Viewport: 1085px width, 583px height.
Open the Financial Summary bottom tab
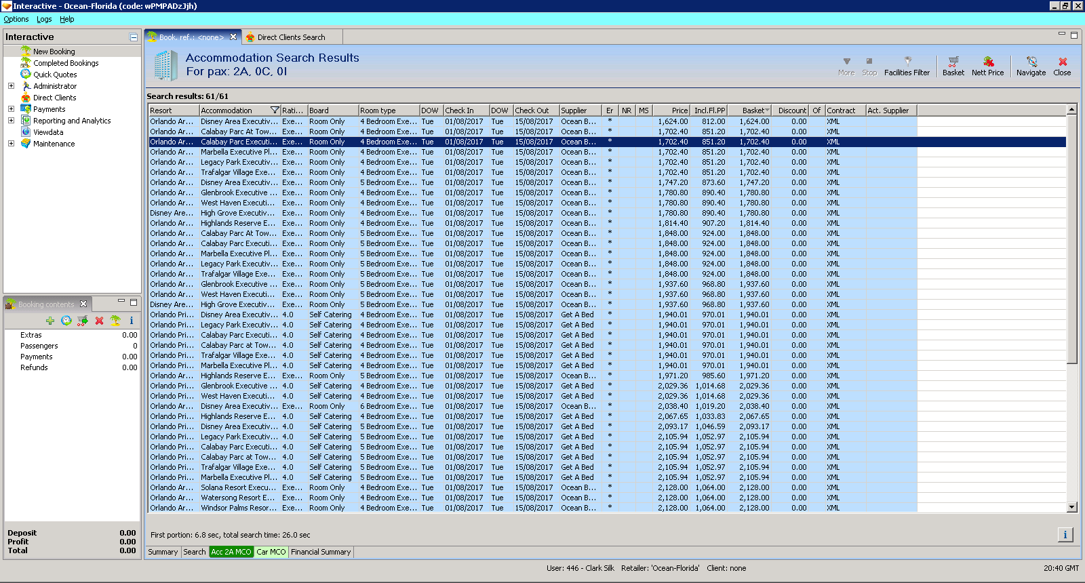[x=321, y=552]
